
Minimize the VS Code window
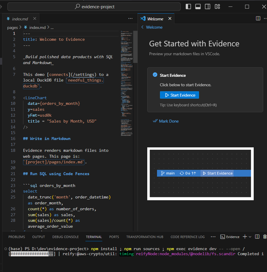[x=230, y=6]
